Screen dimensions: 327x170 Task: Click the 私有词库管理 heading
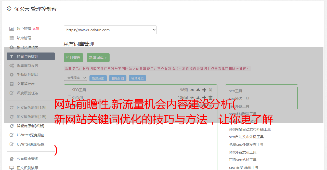(79, 44)
